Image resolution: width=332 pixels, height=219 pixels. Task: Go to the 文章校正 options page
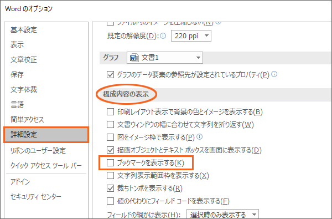pos(24,60)
